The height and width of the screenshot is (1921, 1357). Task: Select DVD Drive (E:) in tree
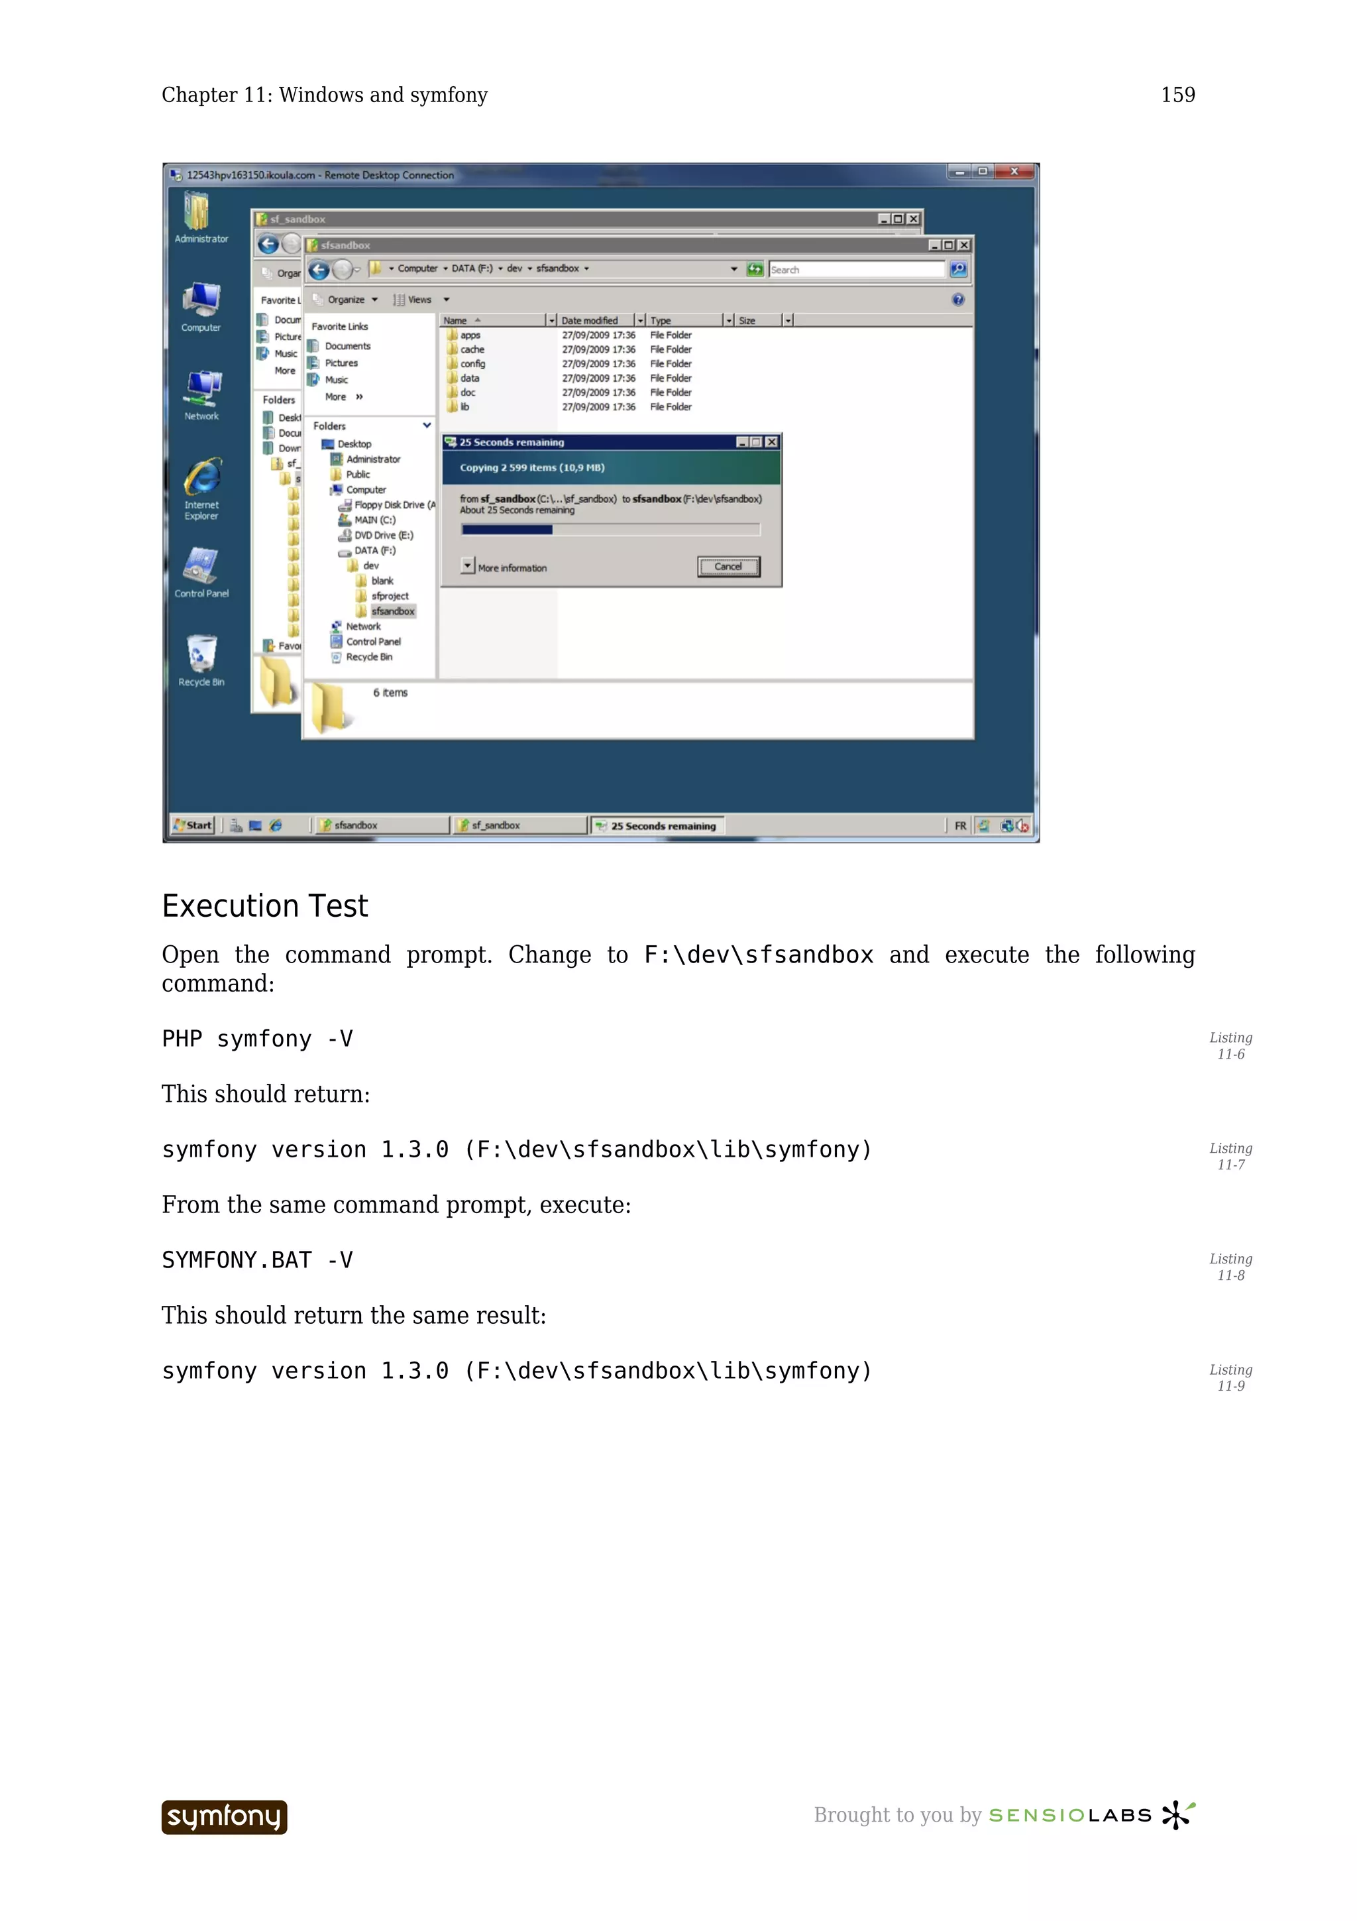[x=376, y=535]
